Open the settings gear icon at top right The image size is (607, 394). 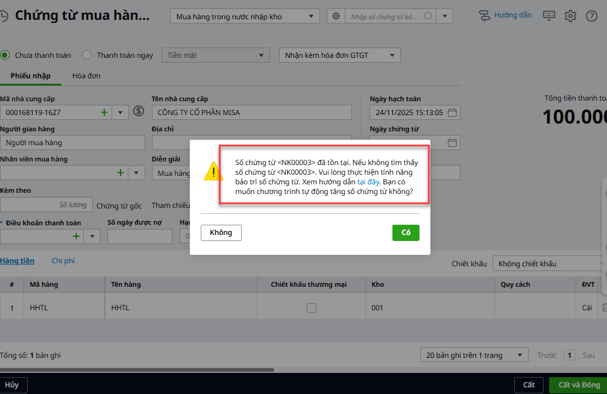(x=570, y=16)
